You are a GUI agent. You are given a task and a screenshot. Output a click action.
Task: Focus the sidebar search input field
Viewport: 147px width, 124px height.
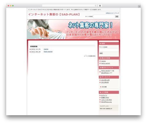[109, 50]
